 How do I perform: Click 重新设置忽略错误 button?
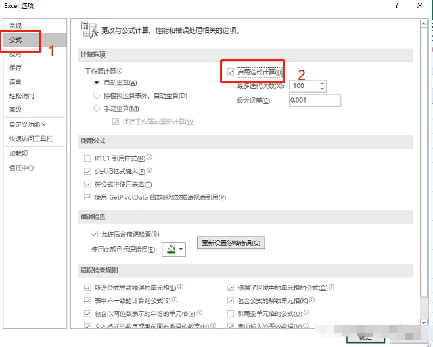coord(231,243)
